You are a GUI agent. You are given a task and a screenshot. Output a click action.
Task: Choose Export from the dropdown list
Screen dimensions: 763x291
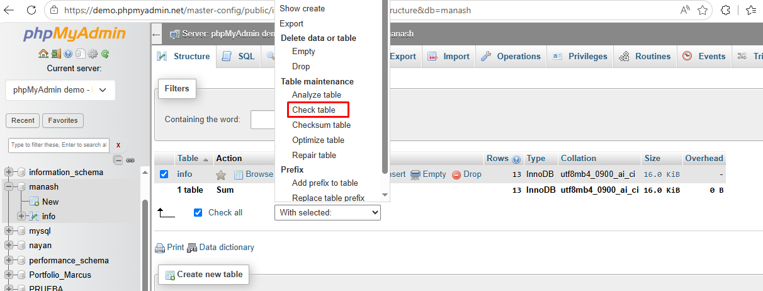tap(291, 23)
